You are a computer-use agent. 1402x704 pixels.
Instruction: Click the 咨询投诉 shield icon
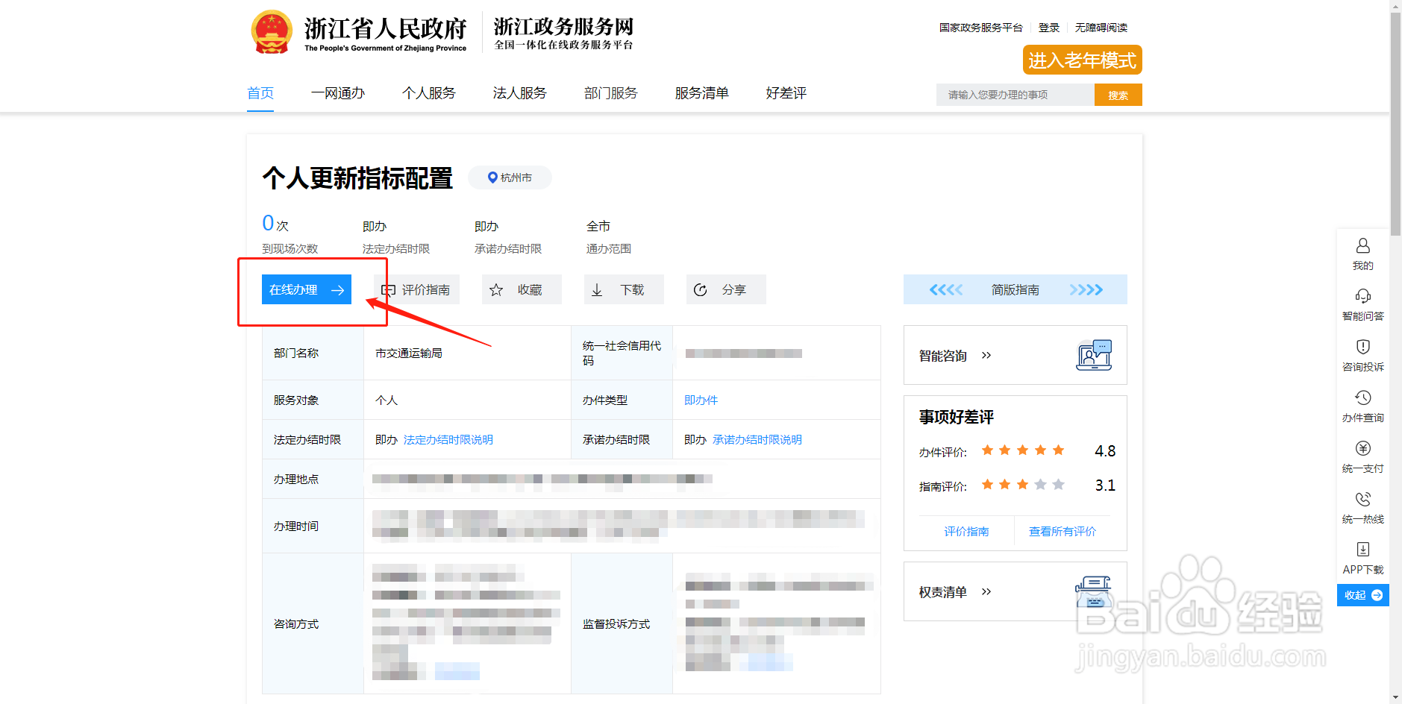(x=1362, y=347)
